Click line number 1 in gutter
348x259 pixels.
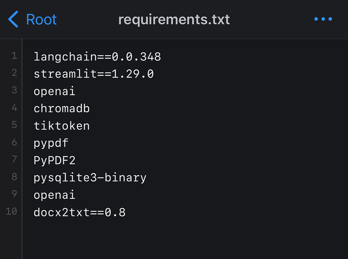point(14,56)
